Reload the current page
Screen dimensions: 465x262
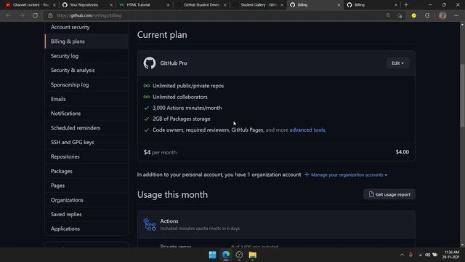[x=35, y=15]
